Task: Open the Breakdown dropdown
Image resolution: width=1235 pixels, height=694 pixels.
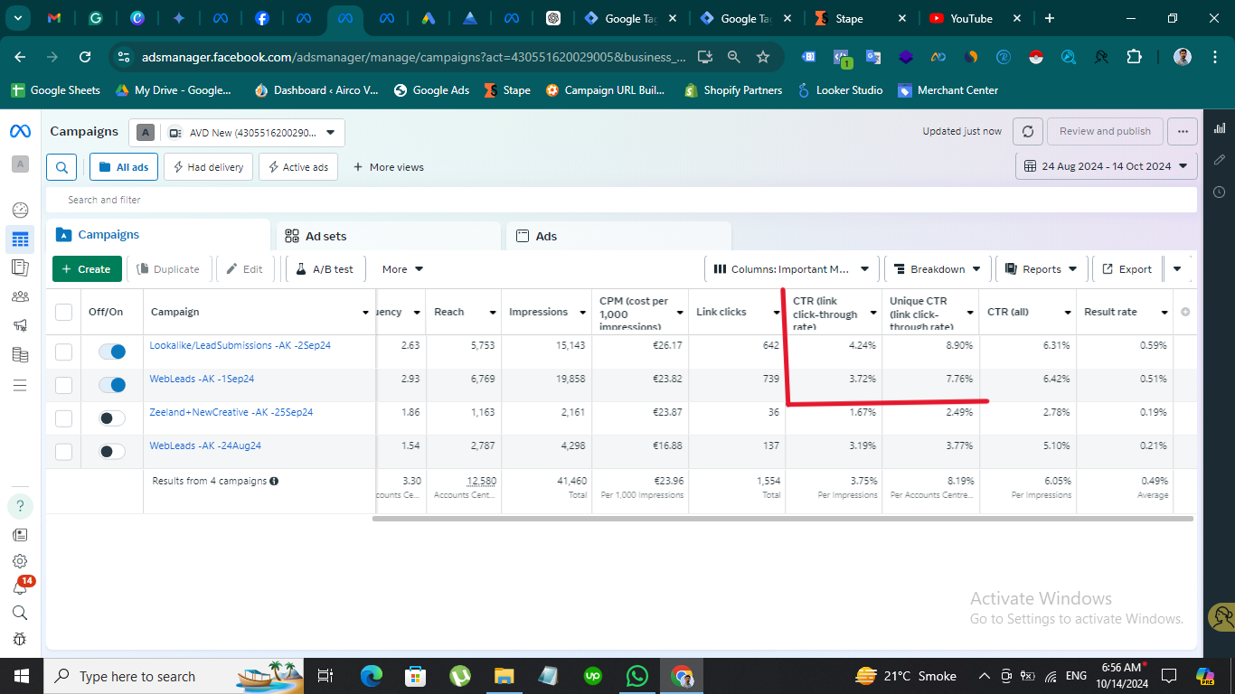Action: coord(937,269)
